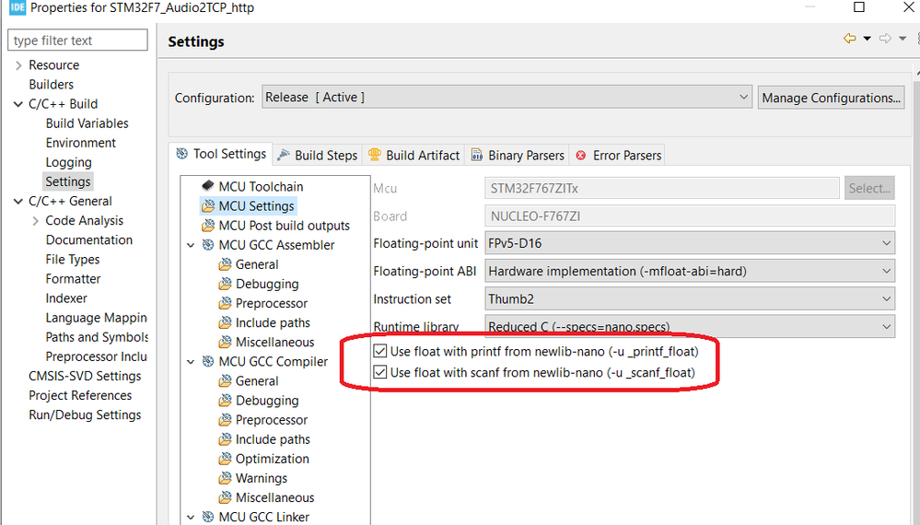Open the Configuration dropdown
The image size is (920, 525).
pos(507,98)
